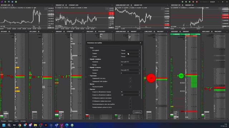The width and height of the screenshot is (229, 128).
Task: Open File Explorer folder in taskbar
Action: (x=35, y=125)
